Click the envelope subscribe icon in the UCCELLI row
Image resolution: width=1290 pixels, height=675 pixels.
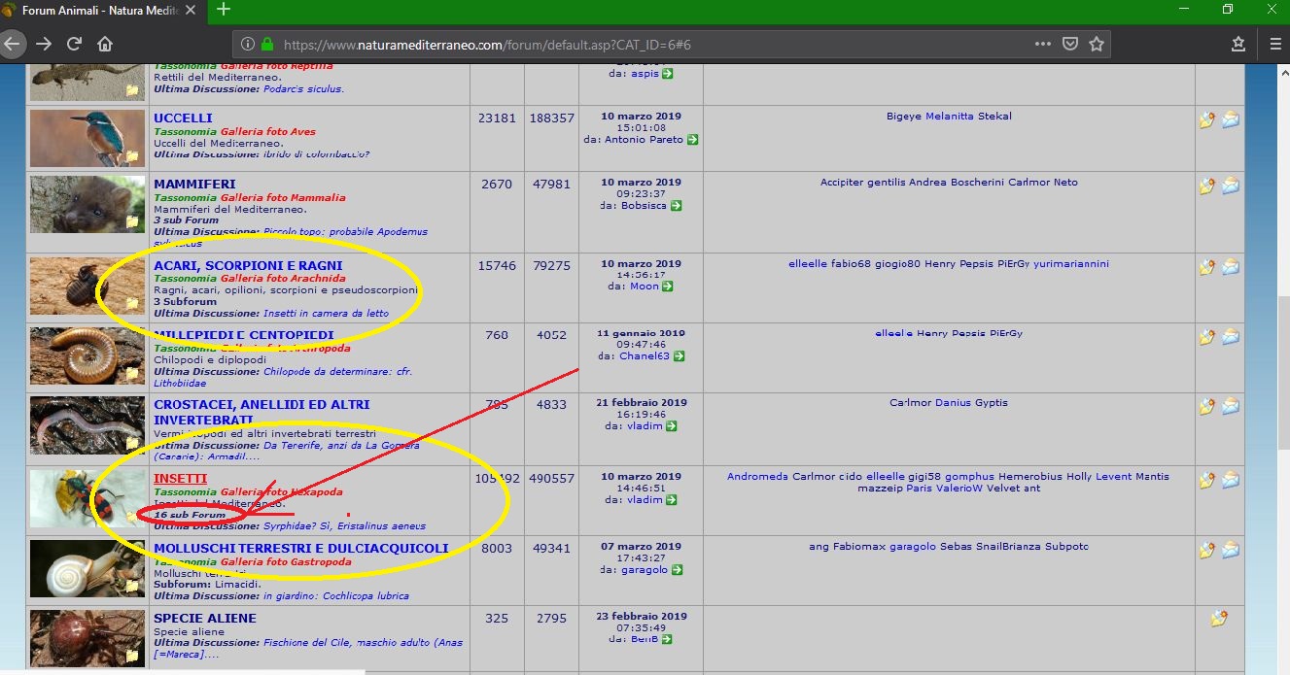(1231, 120)
